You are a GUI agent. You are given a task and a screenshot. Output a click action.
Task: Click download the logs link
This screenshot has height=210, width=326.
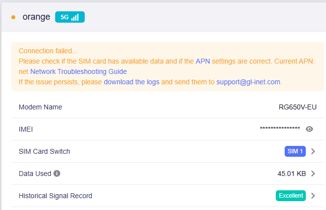[x=131, y=82]
